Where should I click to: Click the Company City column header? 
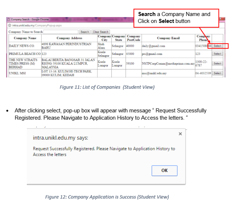coord(105,38)
